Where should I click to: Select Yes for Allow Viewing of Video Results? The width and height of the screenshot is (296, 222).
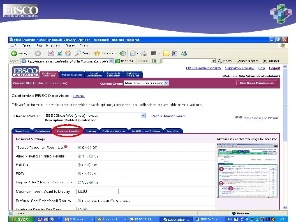click(x=79, y=156)
